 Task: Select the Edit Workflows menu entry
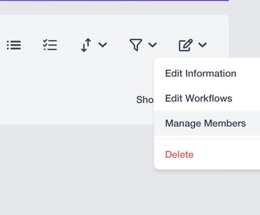199,98
